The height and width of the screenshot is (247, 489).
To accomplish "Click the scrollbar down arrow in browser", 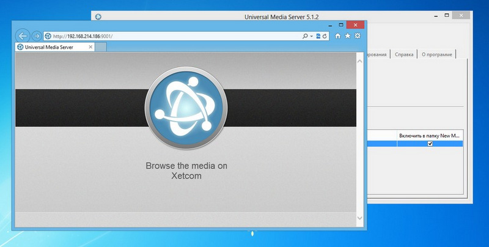I will click(x=359, y=218).
